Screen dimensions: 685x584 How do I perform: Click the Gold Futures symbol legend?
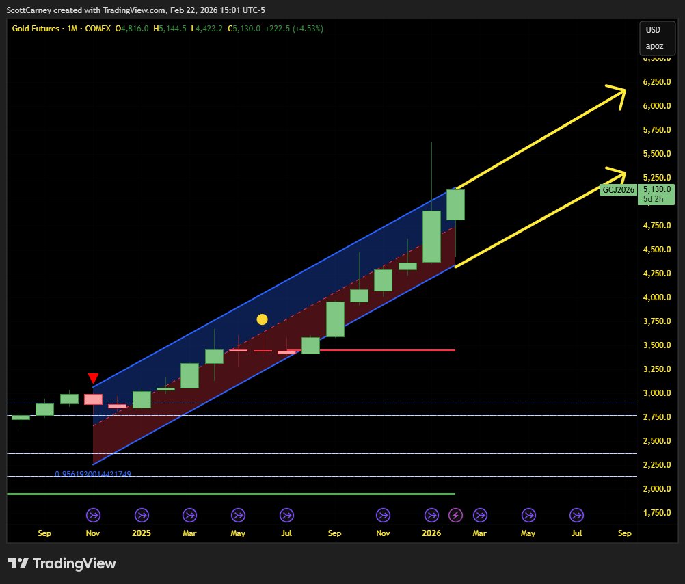35,29
